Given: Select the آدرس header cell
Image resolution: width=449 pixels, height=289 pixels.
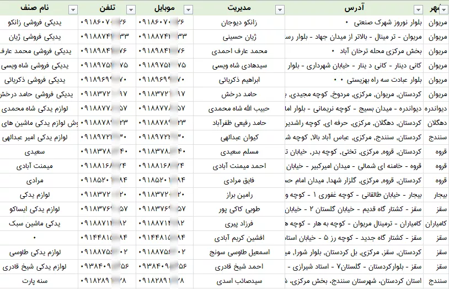Looking at the screenshot, I should pos(354,8).
